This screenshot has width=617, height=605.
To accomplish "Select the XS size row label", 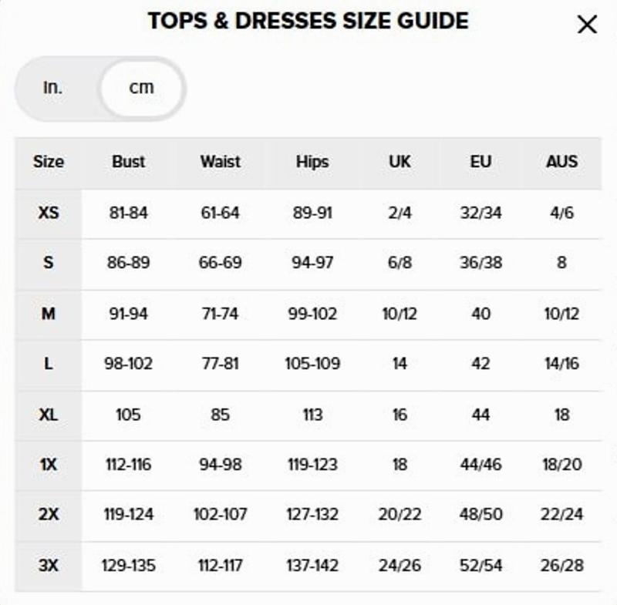I will pyautogui.click(x=49, y=213).
